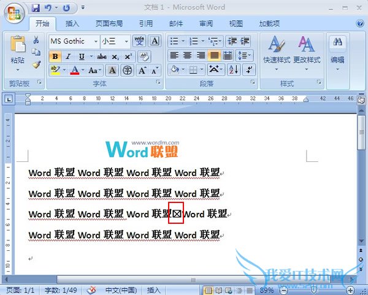This screenshot has width=368, height=295.
Task: Open bullet list style dropdown
Action: (x=183, y=41)
